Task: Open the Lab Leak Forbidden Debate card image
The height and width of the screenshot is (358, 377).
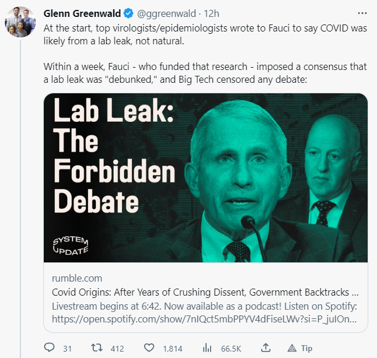Action: tap(206, 178)
